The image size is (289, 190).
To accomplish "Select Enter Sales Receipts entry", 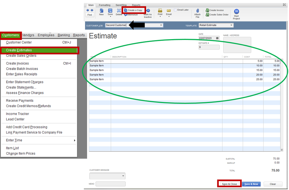I will coord(39,74).
